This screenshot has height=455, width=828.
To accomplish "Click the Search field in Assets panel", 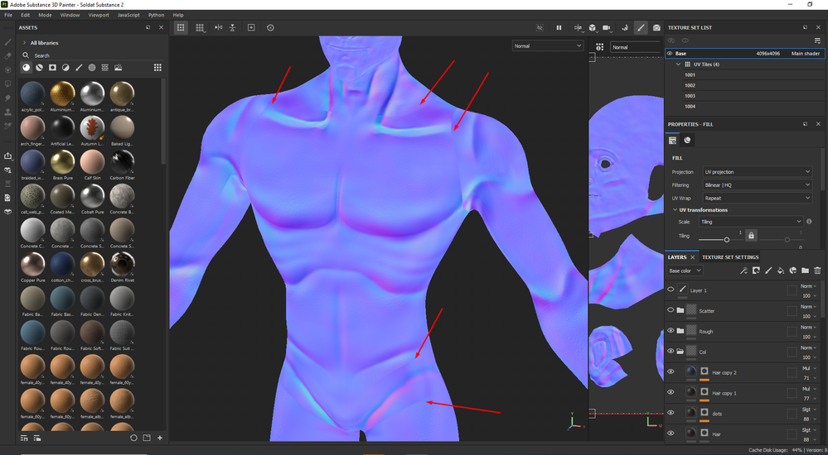I will (x=83, y=55).
